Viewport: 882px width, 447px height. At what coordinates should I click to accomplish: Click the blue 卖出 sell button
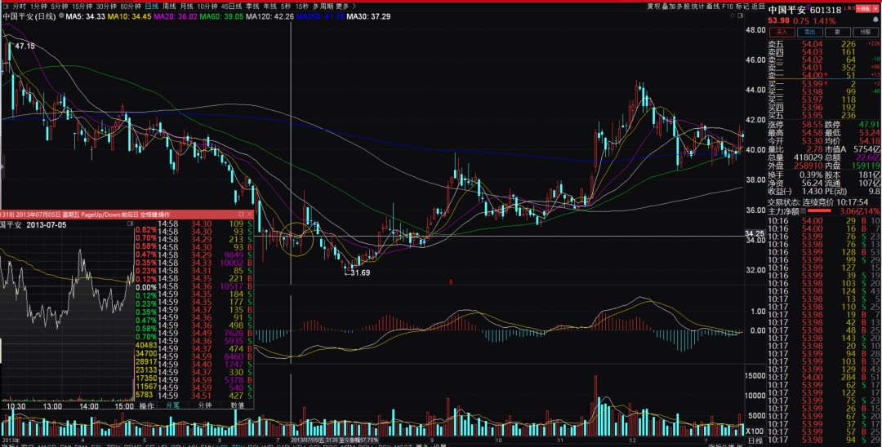(809, 32)
